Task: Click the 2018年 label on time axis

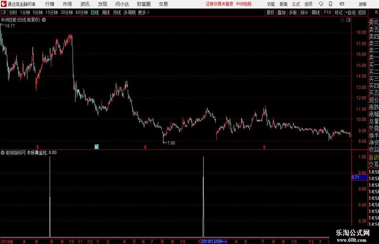Action: 7,242
